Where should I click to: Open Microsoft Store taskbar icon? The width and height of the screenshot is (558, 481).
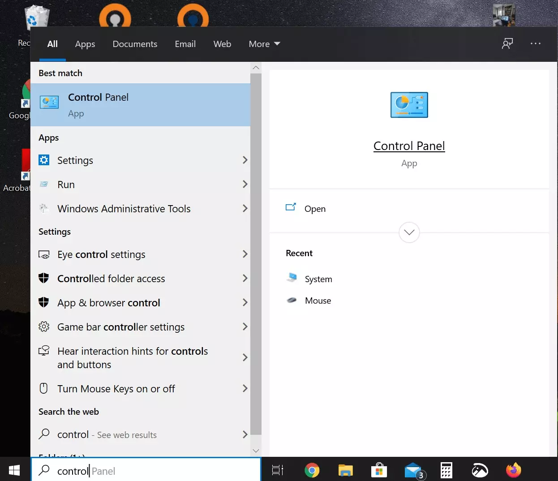tap(379, 470)
